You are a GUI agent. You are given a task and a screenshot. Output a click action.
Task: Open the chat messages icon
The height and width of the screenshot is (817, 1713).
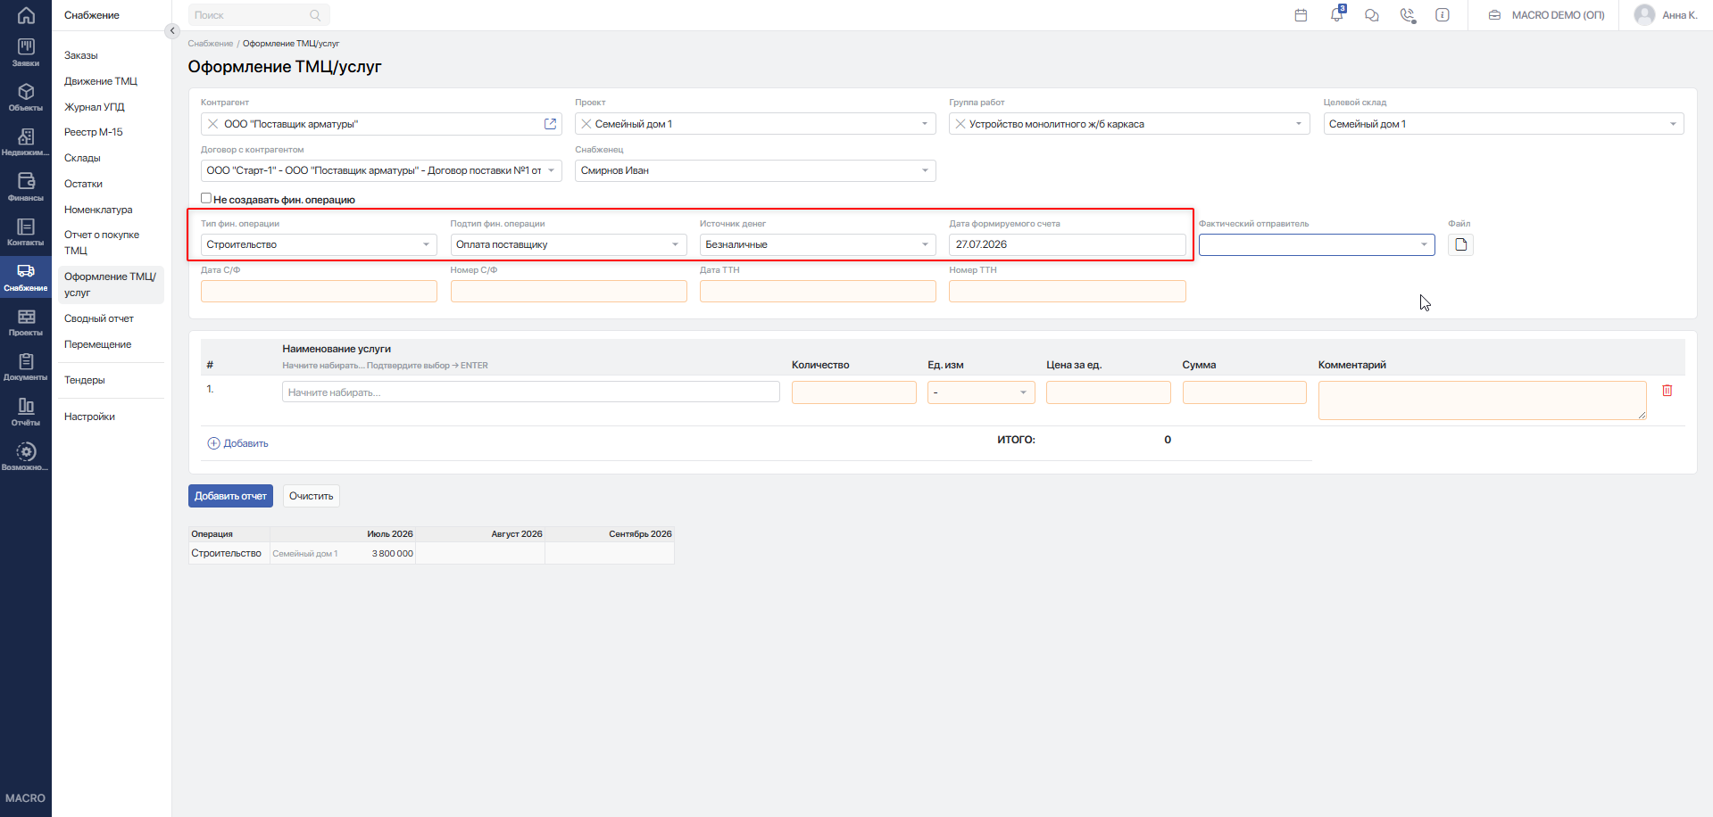coord(1372,15)
